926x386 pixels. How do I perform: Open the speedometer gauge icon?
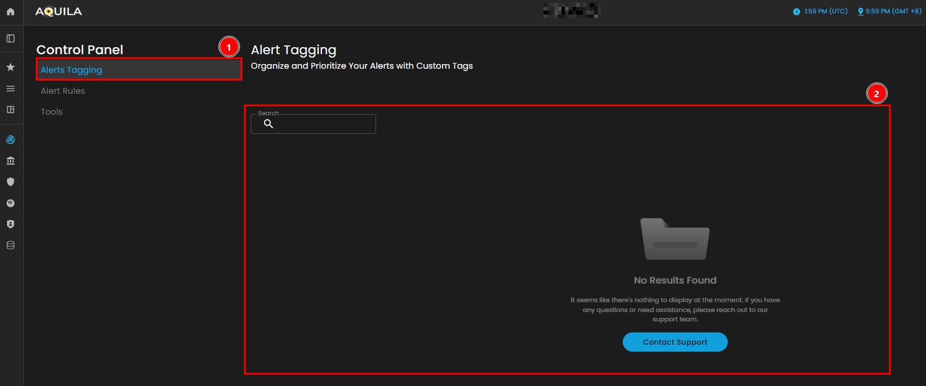[10, 203]
